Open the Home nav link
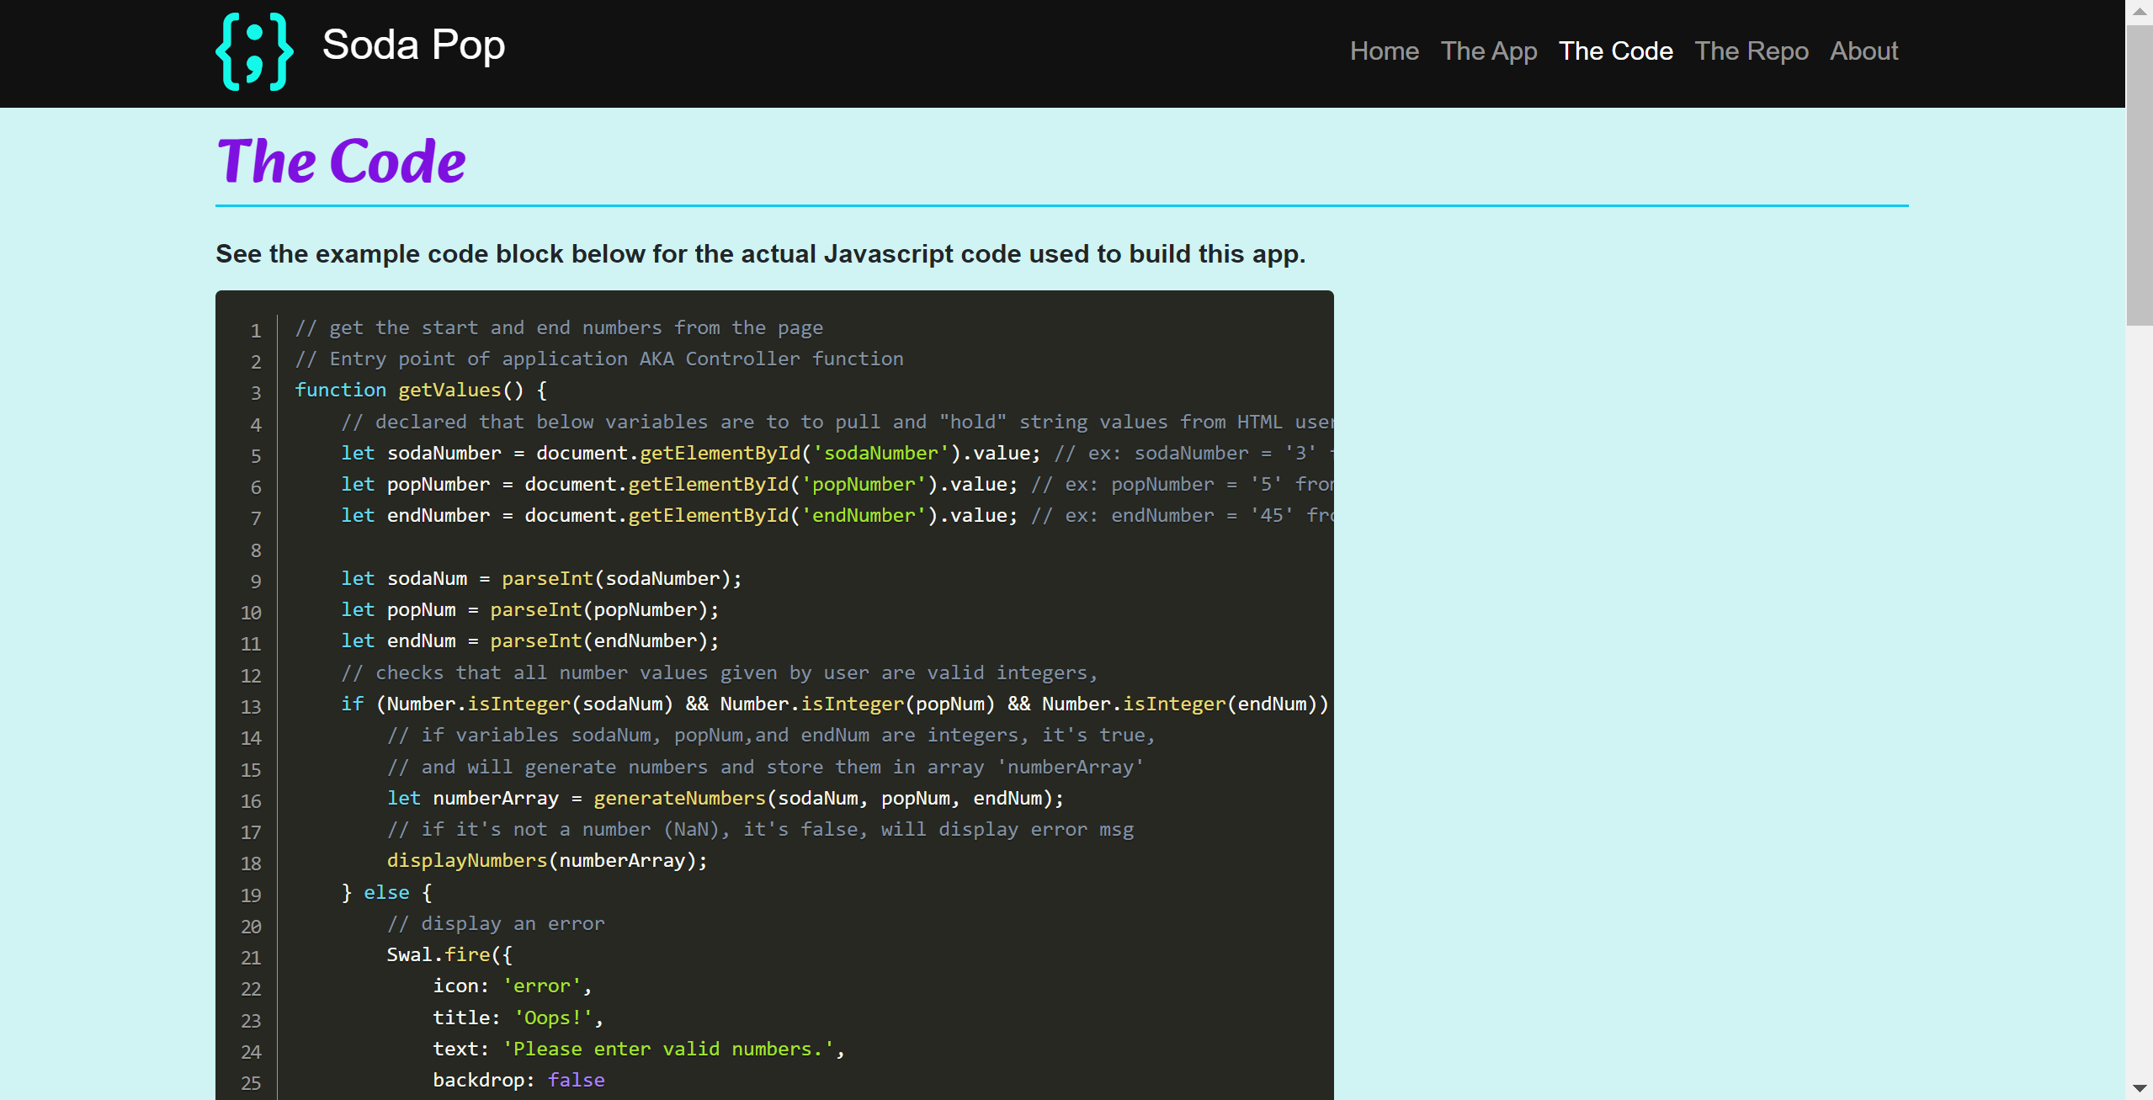This screenshot has width=2153, height=1100. click(x=1384, y=51)
